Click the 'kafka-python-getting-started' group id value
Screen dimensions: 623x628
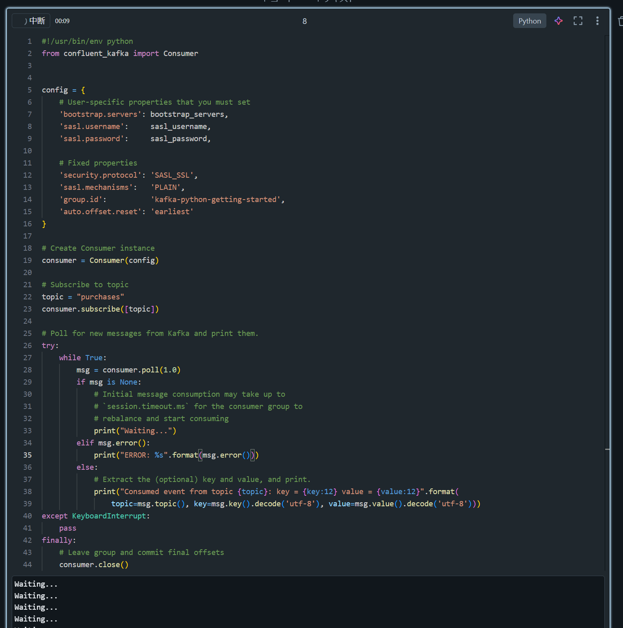(216, 200)
